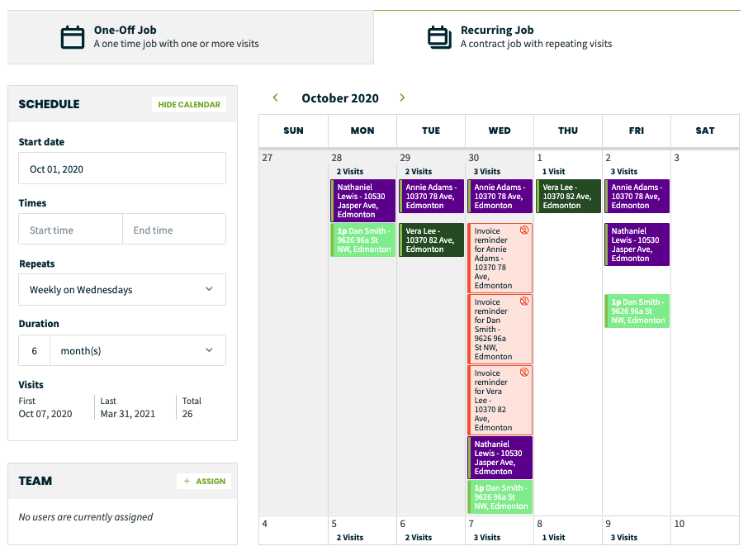Click the Start time field

tap(71, 230)
